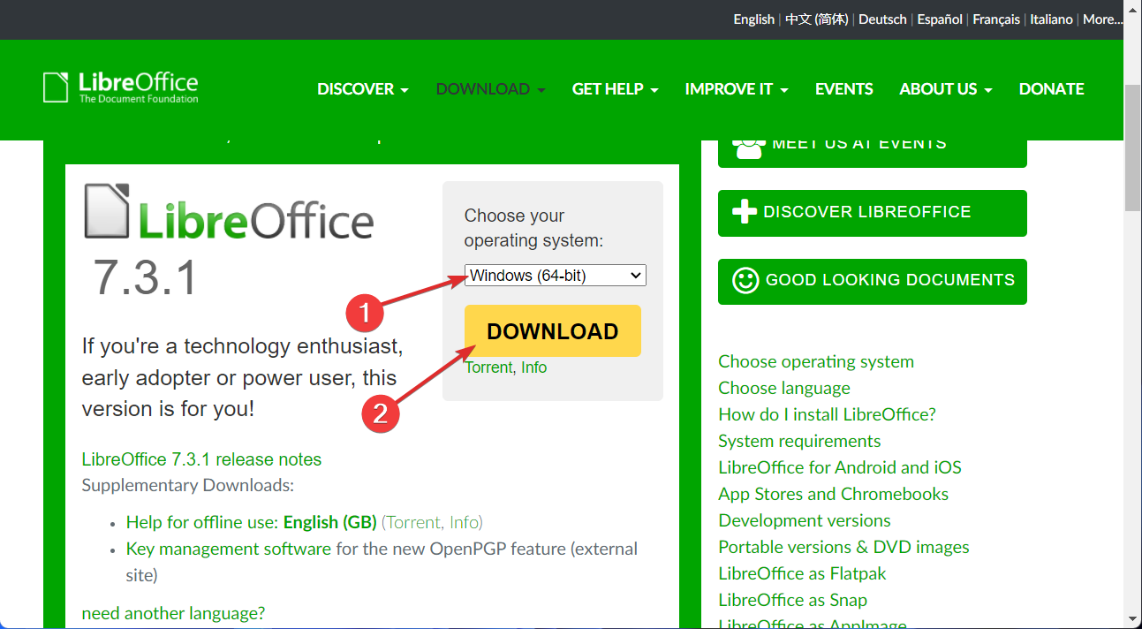The image size is (1142, 629).
Task: Open the System requirements link in the sidebar
Action: pos(799,441)
